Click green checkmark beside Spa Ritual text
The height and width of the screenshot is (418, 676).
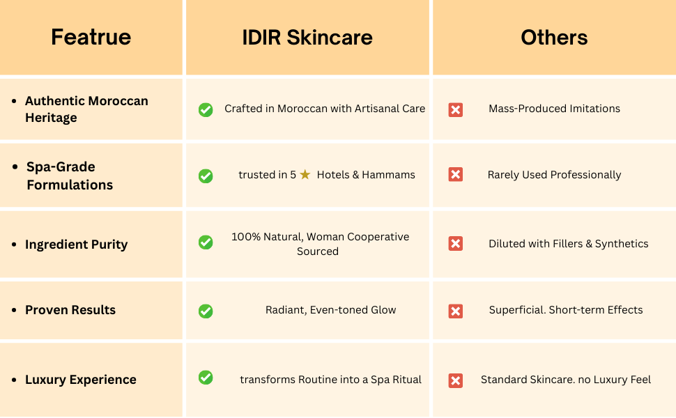coord(206,377)
